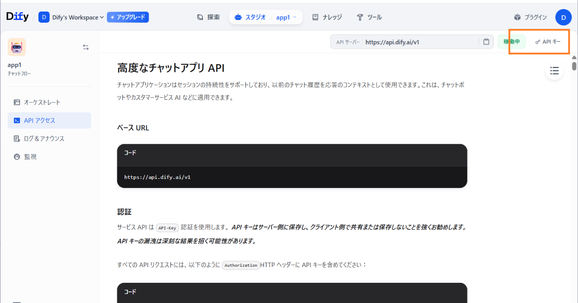
Task: Open the table of contents list icon
Action: pos(554,70)
